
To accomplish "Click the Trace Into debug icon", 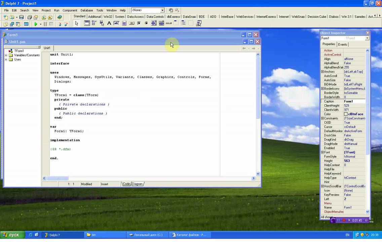I will click(x=60, y=24).
